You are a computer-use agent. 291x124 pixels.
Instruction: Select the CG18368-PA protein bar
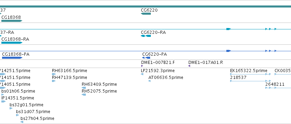[x=12, y=58]
